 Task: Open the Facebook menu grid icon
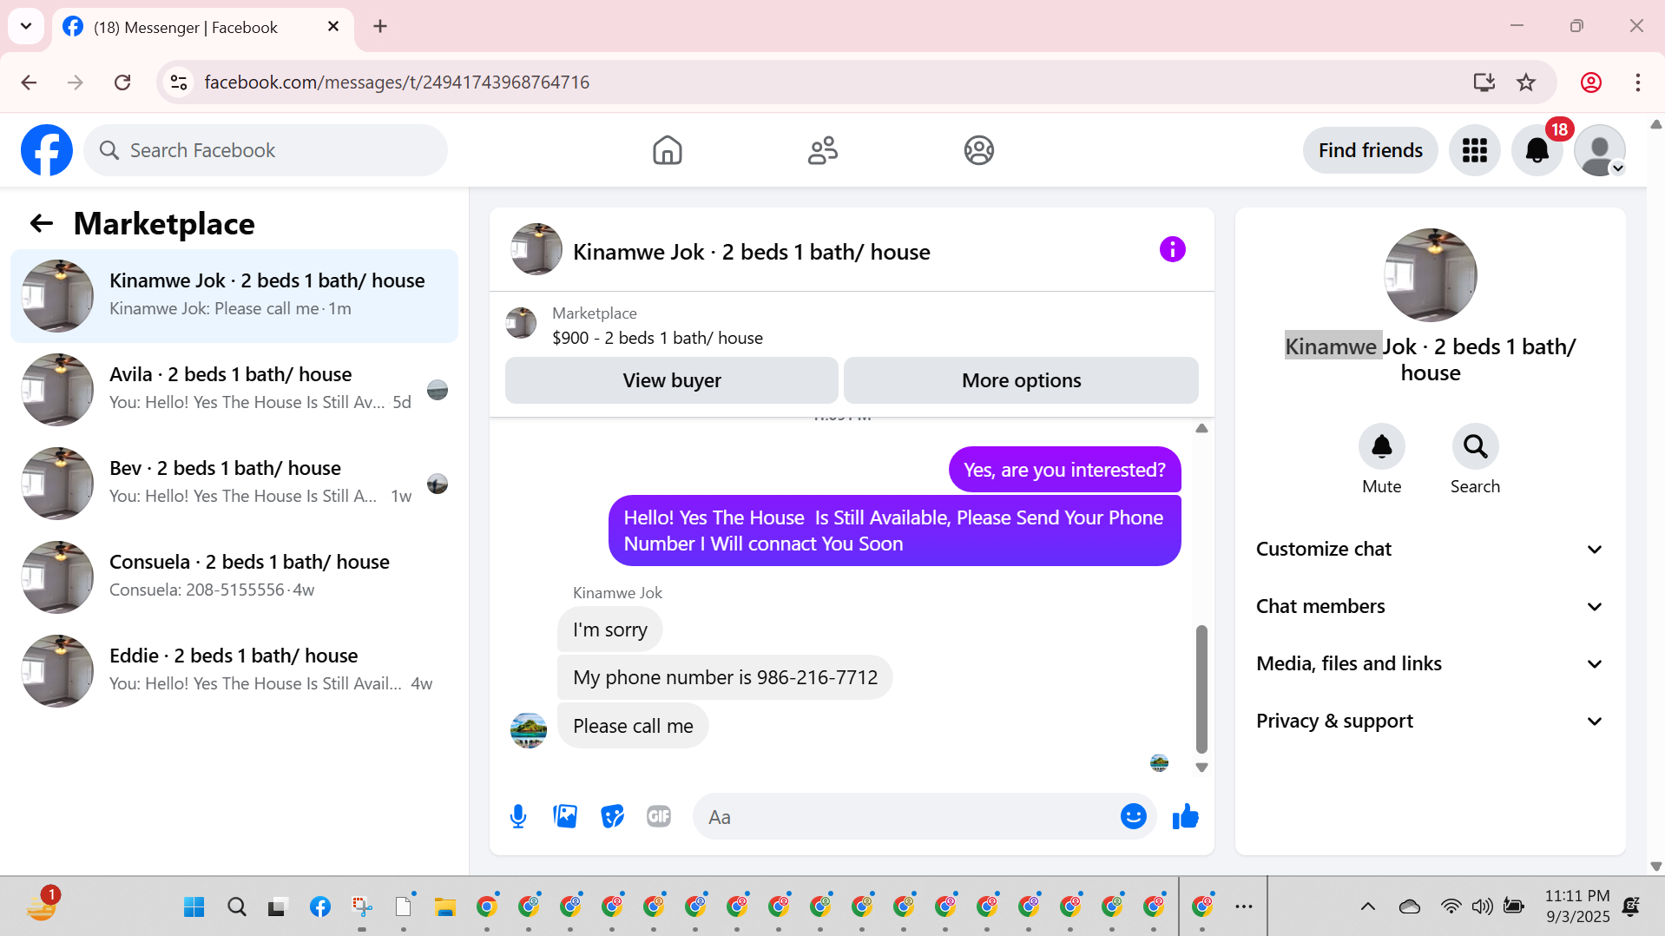[1474, 150]
